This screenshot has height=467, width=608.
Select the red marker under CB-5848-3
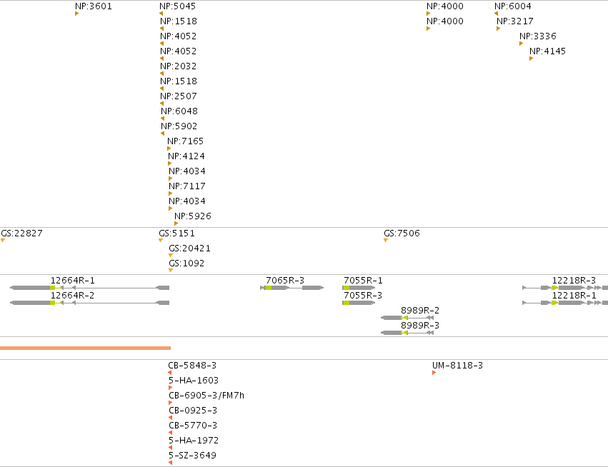(170, 373)
